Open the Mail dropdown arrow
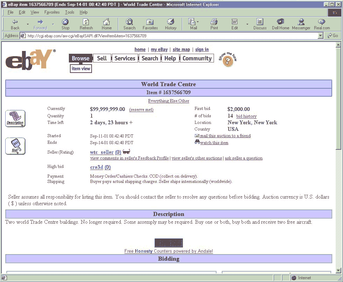 click(198, 22)
